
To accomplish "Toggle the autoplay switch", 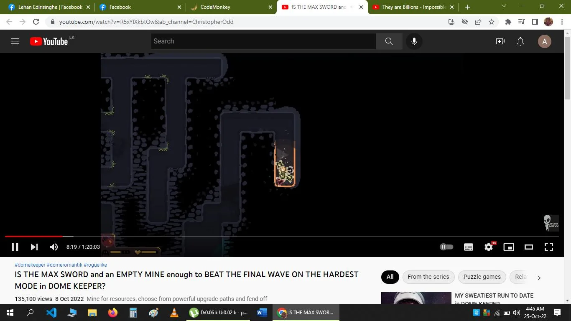I will point(446,247).
